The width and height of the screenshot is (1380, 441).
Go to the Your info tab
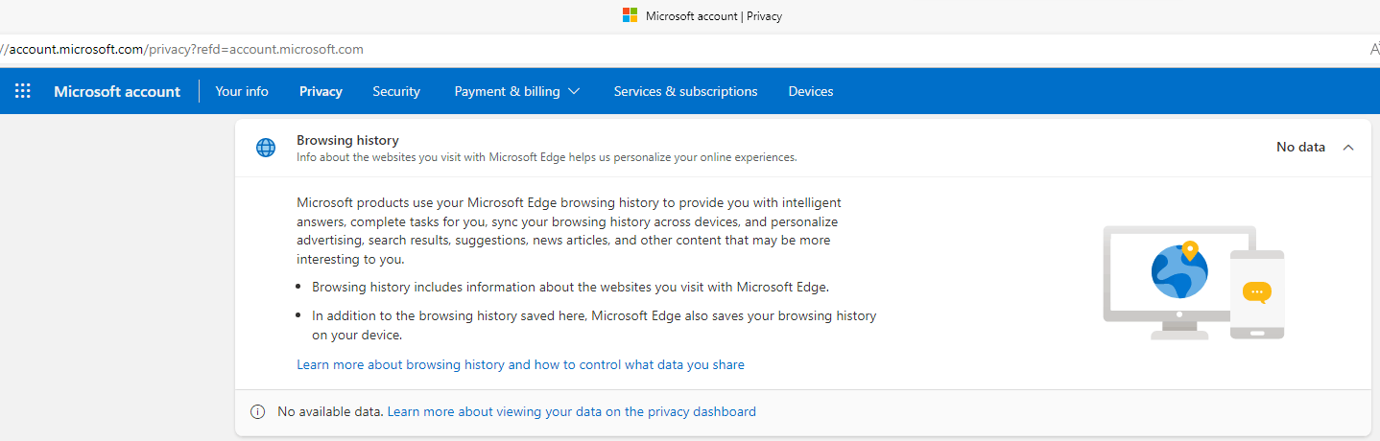point(242,91)
